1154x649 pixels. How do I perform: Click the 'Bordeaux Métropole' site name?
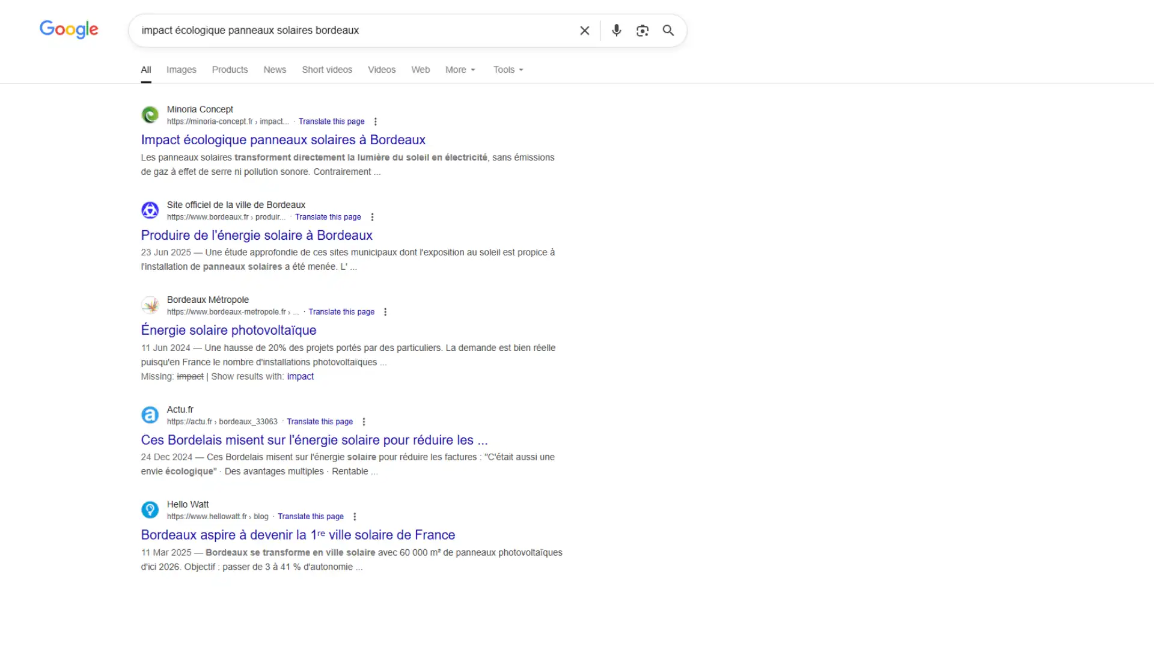point(208,300)
